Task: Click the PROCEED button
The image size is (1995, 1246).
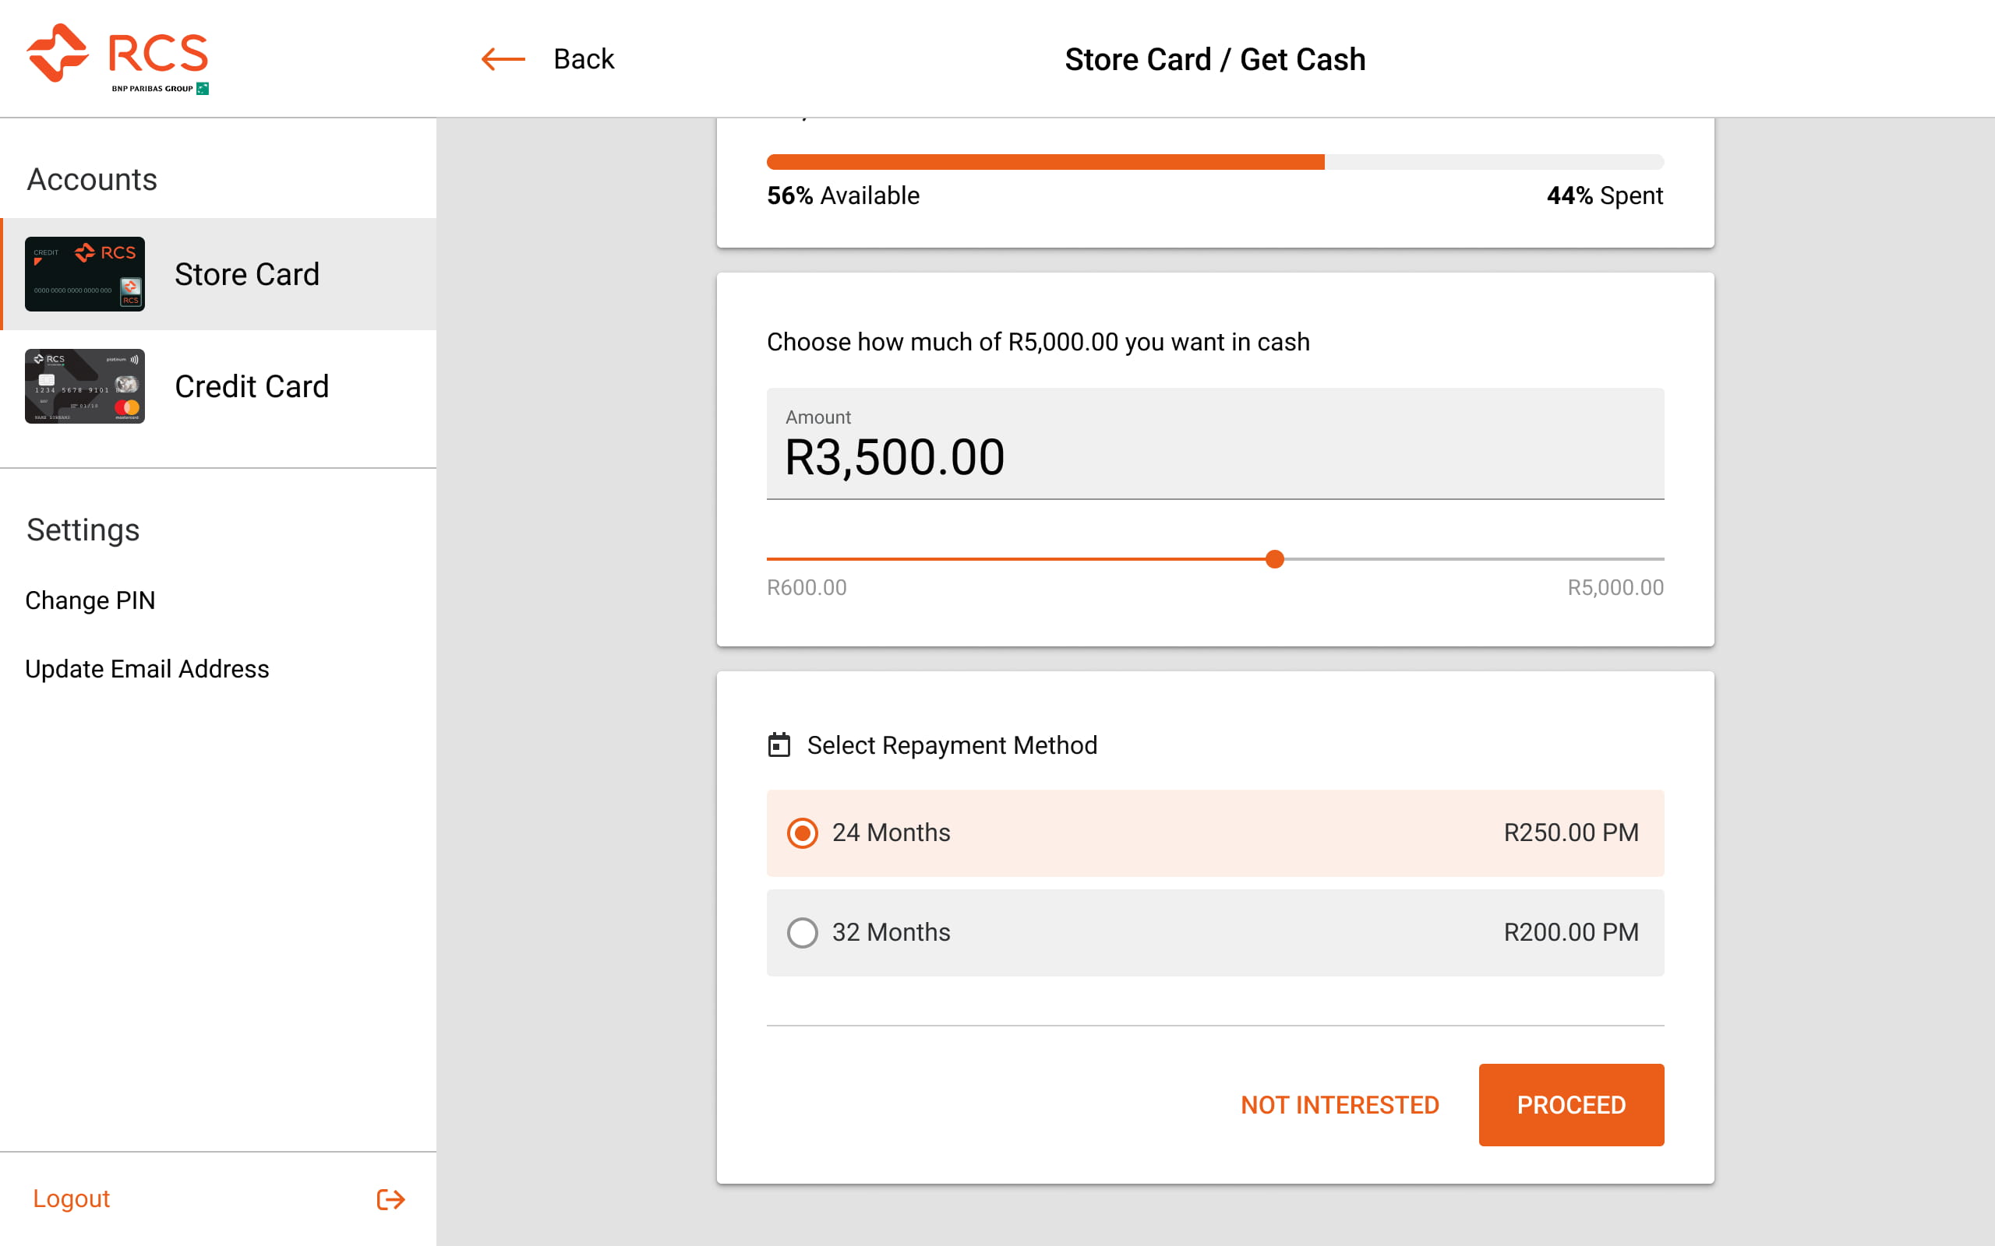Action: (1570, 1104)
